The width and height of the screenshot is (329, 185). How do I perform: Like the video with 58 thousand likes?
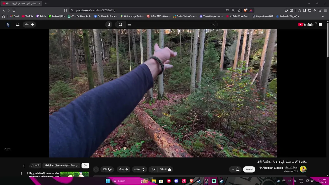[x=166, y=169]
